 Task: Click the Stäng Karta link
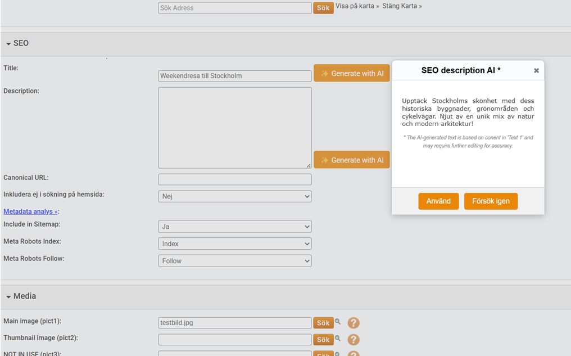[x=401, y=6]
